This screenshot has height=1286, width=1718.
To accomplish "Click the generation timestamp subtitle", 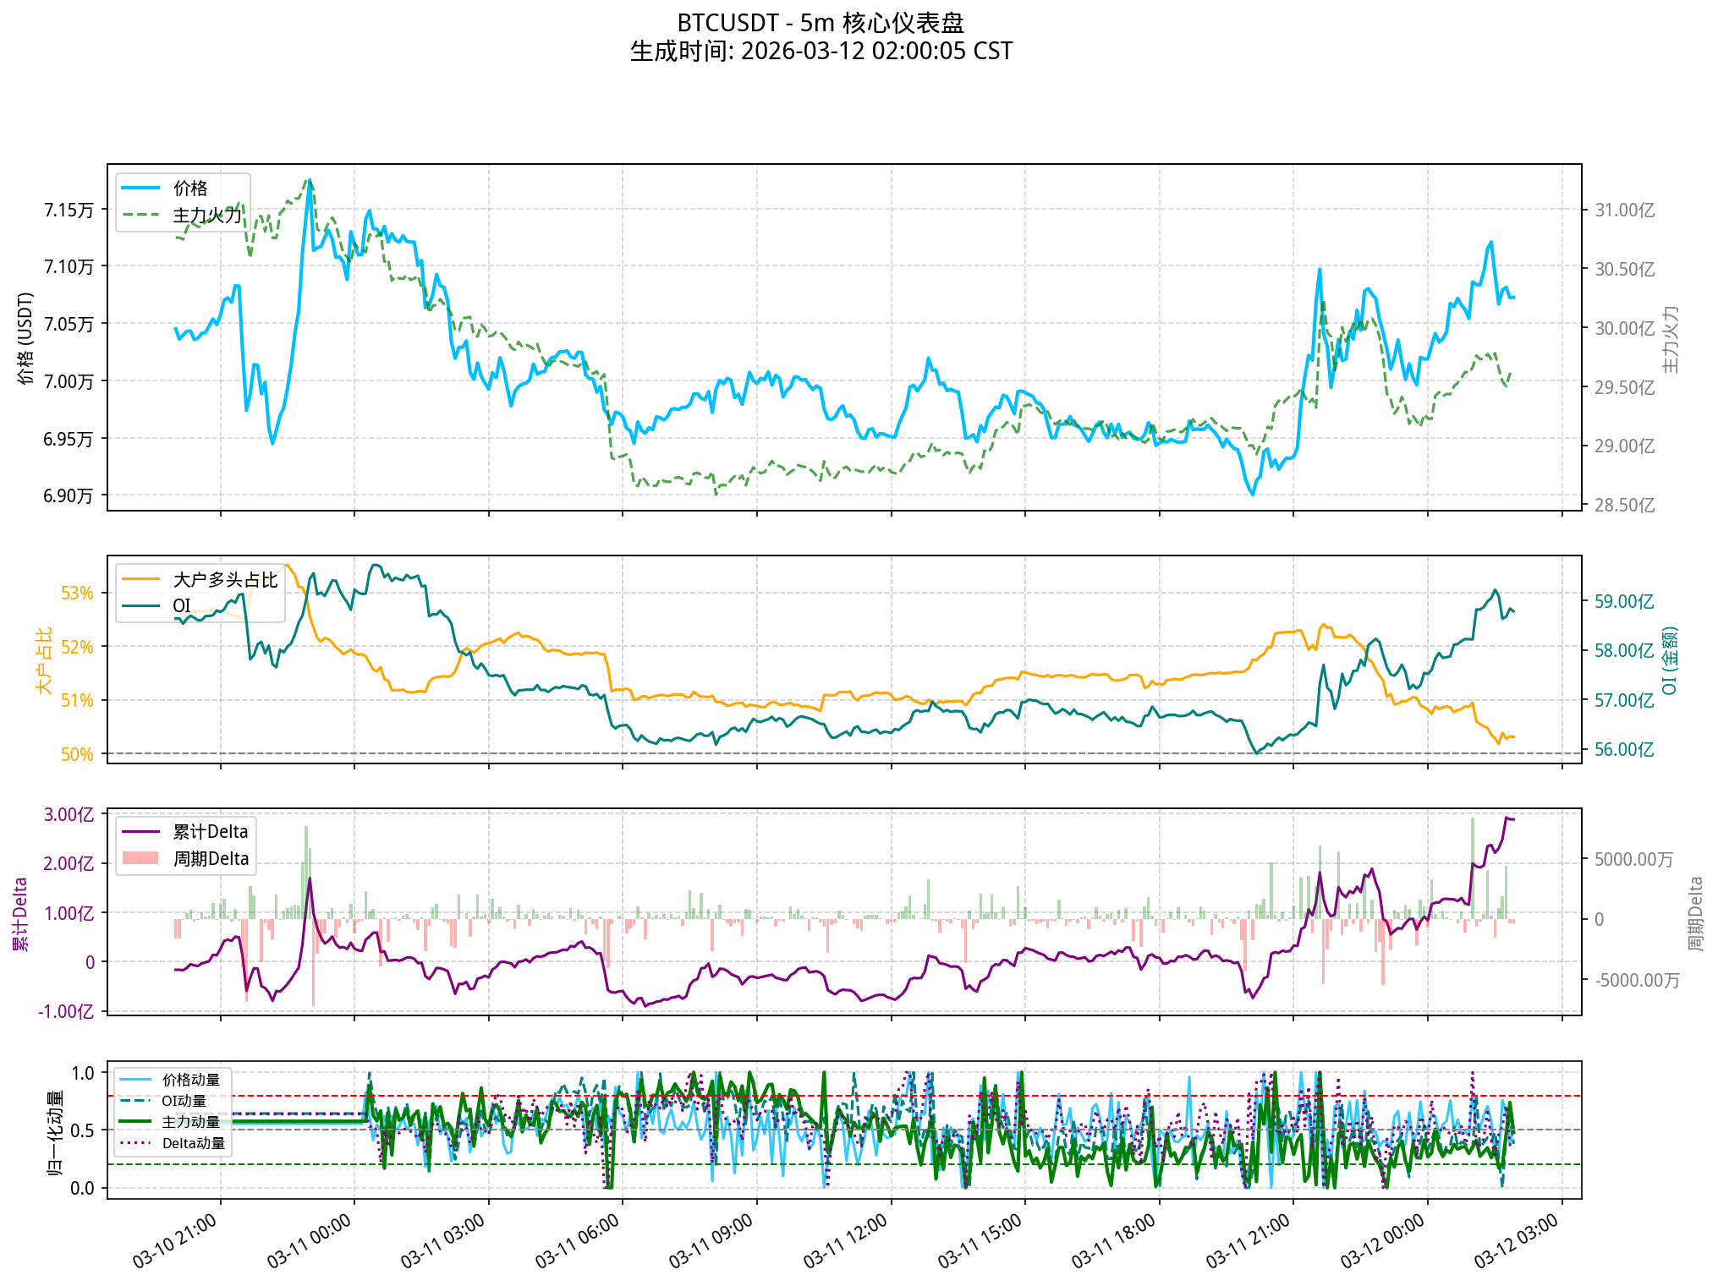I will click(821, 52).
